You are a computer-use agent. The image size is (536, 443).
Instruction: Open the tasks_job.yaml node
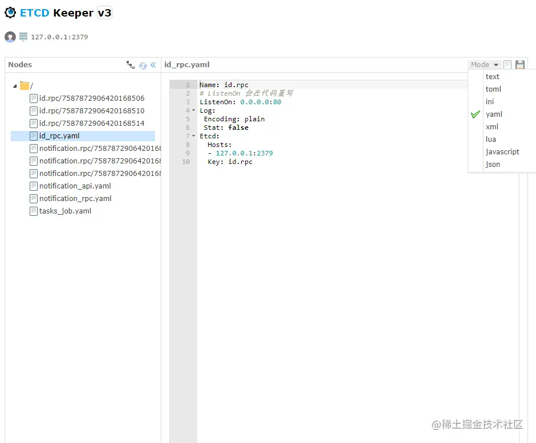point(65,211)
